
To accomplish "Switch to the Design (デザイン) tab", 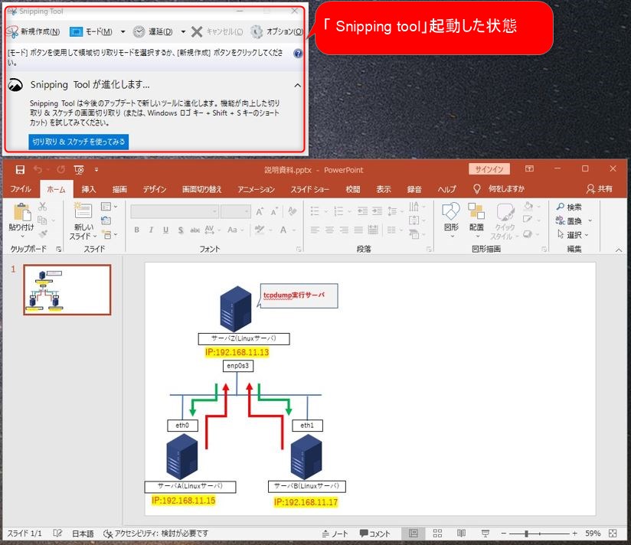I will [154, 189].
